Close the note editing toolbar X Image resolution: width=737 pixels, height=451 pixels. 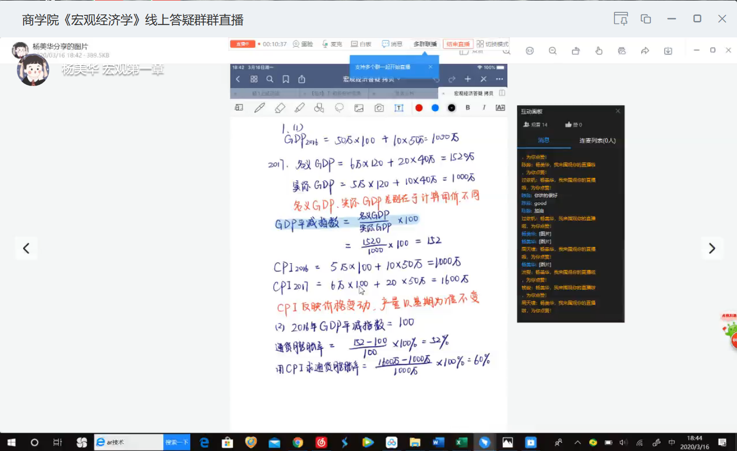tap(483, 79)
